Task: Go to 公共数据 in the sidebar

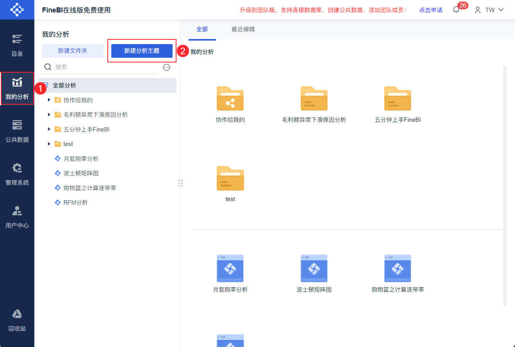Action: point(17,132)
